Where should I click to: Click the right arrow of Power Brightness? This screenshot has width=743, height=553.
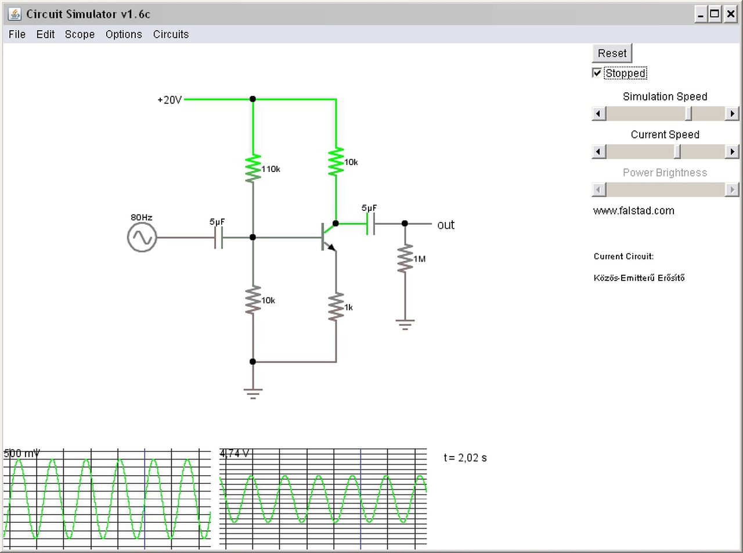733,189
